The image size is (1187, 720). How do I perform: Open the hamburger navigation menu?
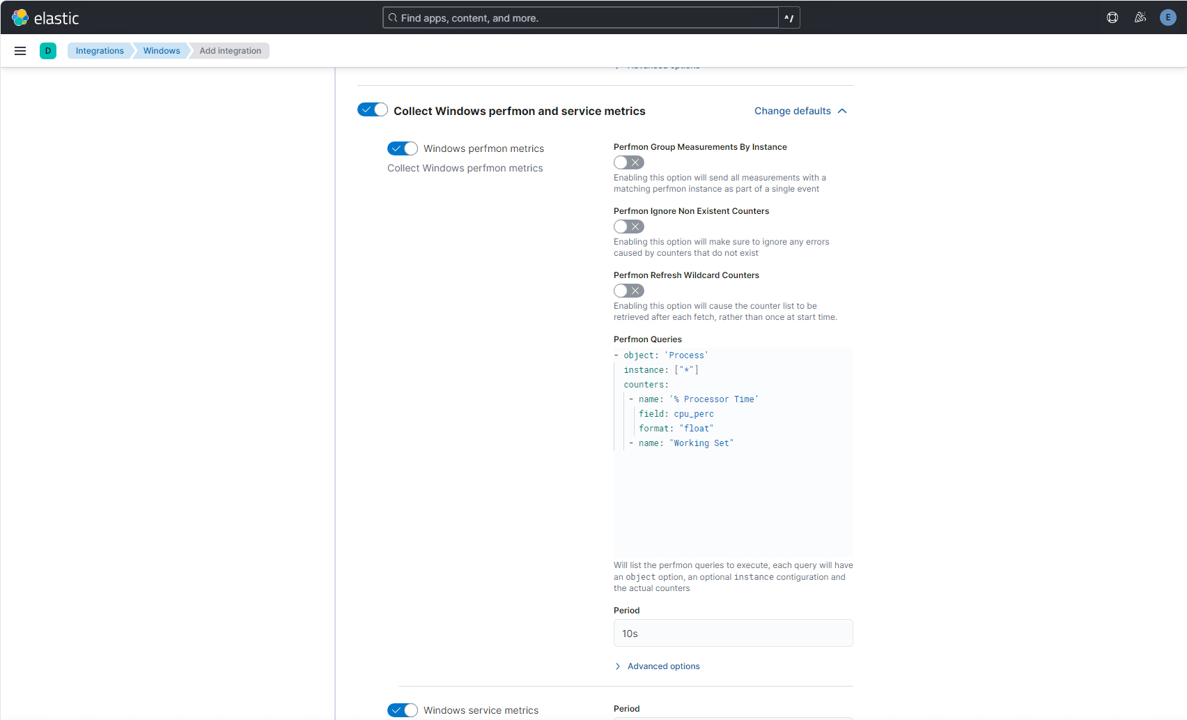pos(20,51)
